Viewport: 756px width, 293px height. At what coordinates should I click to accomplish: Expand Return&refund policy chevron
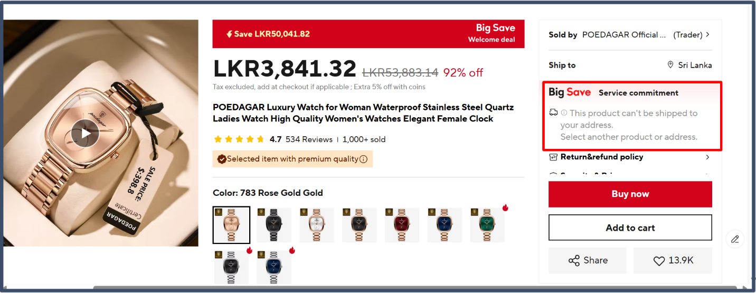point(707,157)
